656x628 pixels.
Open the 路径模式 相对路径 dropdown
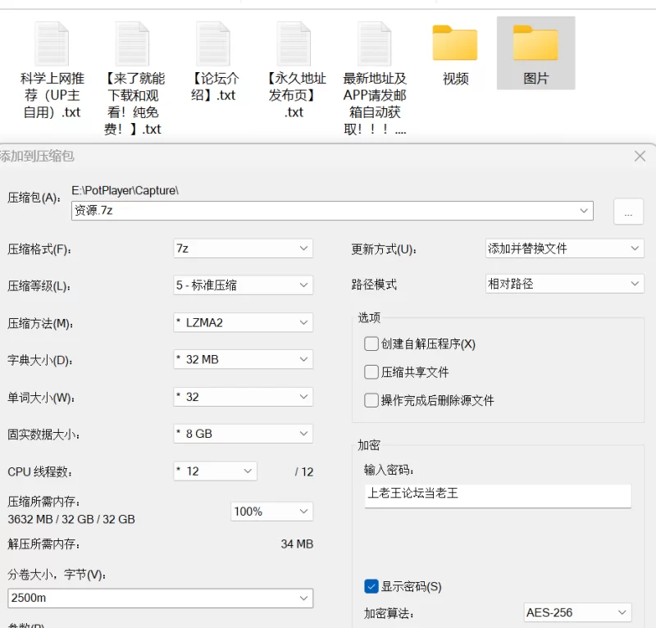565,284
